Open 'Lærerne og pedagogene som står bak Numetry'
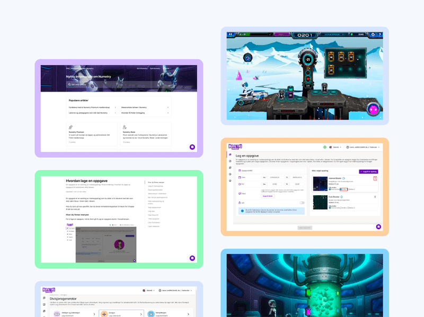The width and height of the screenshot is (424, 317). [x=88, y=113]
